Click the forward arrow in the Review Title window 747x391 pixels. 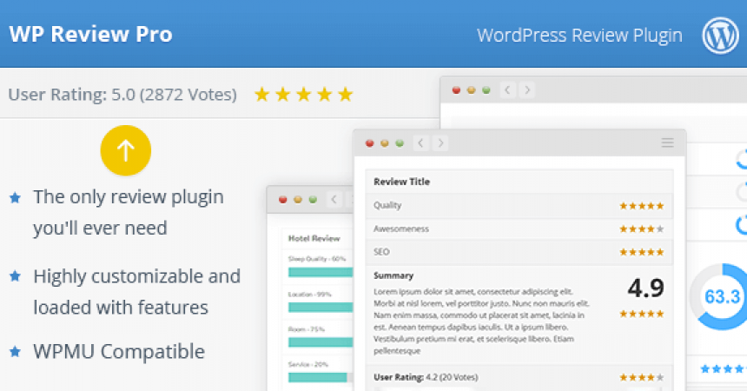tap(440, 143)
